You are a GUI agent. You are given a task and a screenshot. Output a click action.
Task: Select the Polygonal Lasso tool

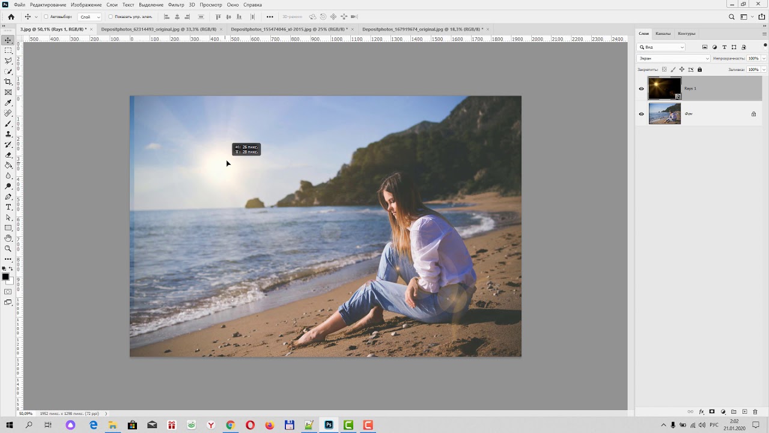coord(8,61)
